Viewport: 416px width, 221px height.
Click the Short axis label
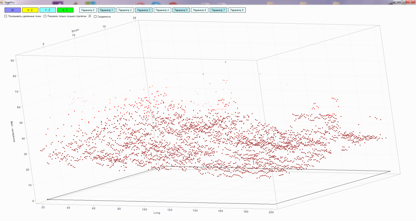(75, 30)
